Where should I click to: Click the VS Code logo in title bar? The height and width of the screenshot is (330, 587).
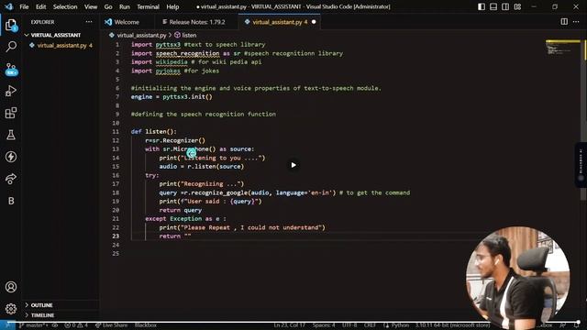[9, 6]
